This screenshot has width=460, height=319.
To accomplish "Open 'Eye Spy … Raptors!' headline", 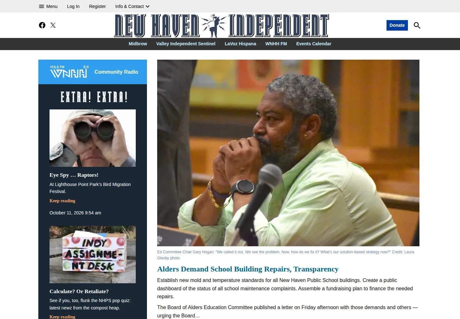I will click(74, 175).
